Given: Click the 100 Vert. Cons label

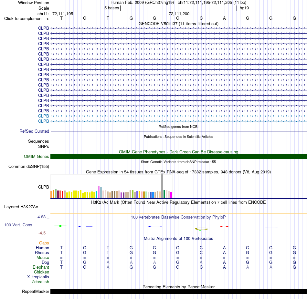Looking at the screenshot, I should coord(18,225).
